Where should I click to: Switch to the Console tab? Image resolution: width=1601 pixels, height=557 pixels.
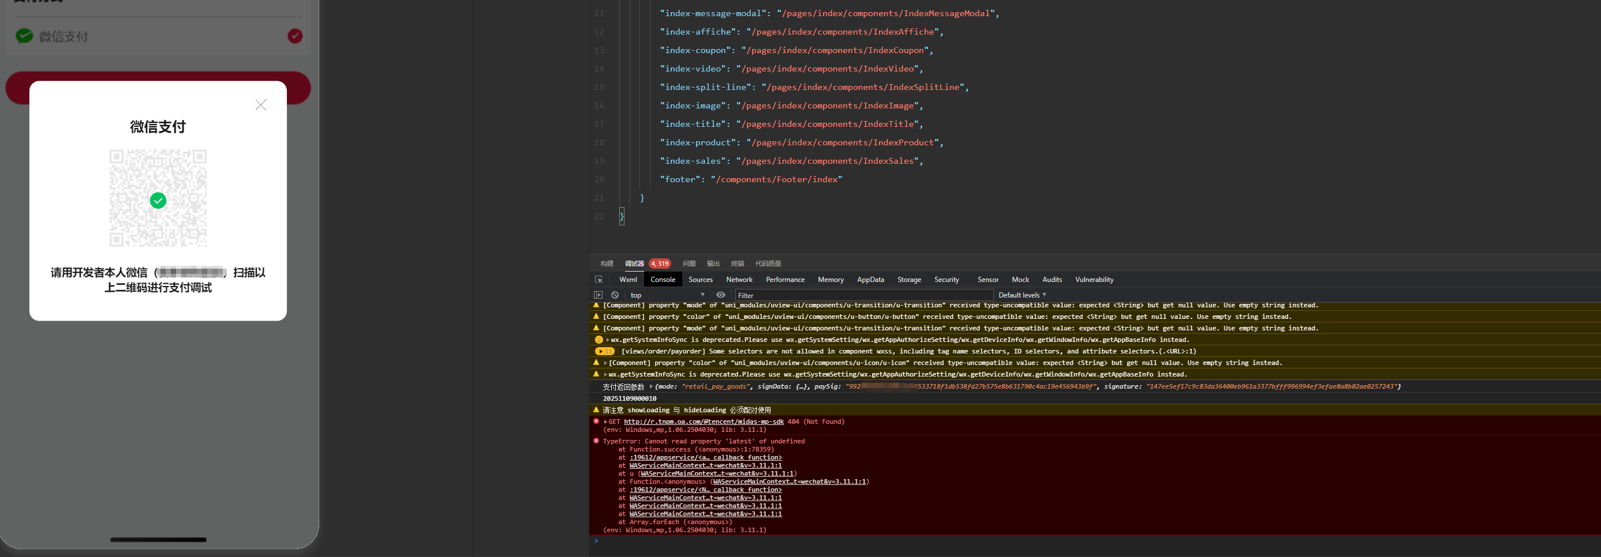pyautogui.click(x=663, y=280)
